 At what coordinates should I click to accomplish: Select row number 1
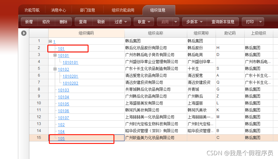39,41
